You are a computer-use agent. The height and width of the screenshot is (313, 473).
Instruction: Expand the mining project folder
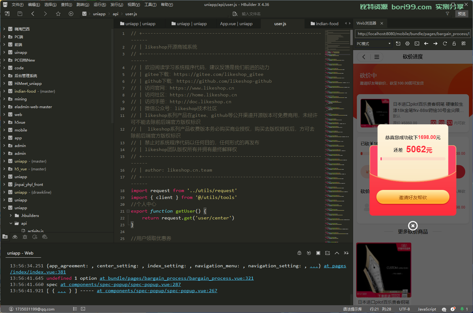pyautogui.click(x=4, y=99)
